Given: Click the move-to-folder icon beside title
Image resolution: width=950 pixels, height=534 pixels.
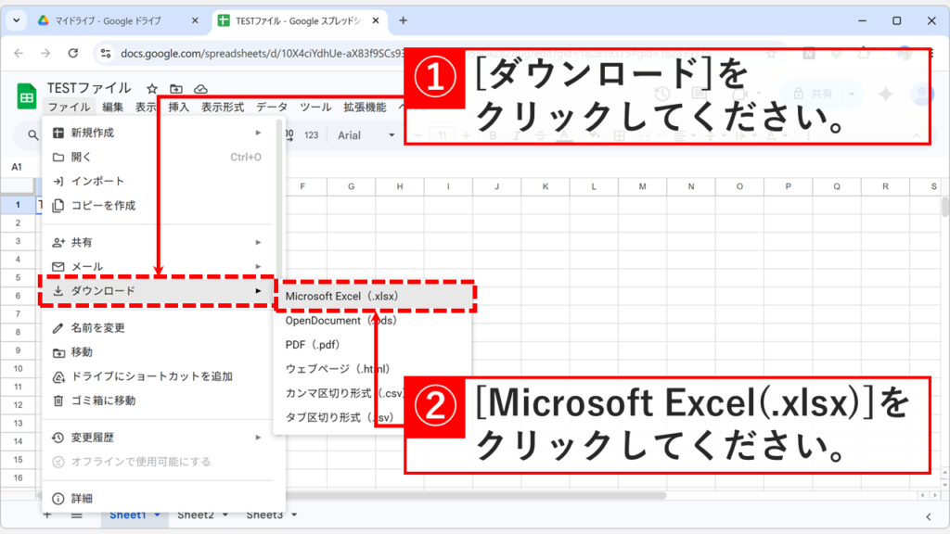Looking at the screenshot, I should click(176, 89).
